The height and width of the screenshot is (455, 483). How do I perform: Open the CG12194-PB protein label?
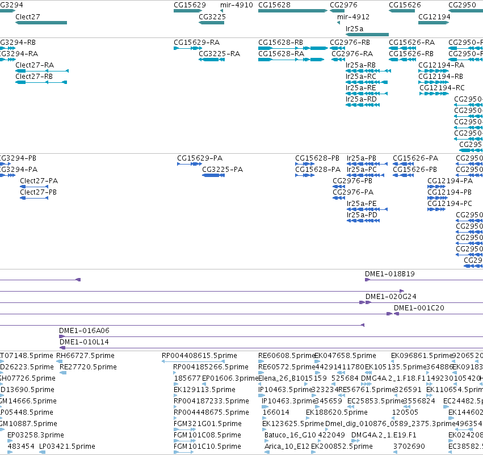(x=450, y=192)
